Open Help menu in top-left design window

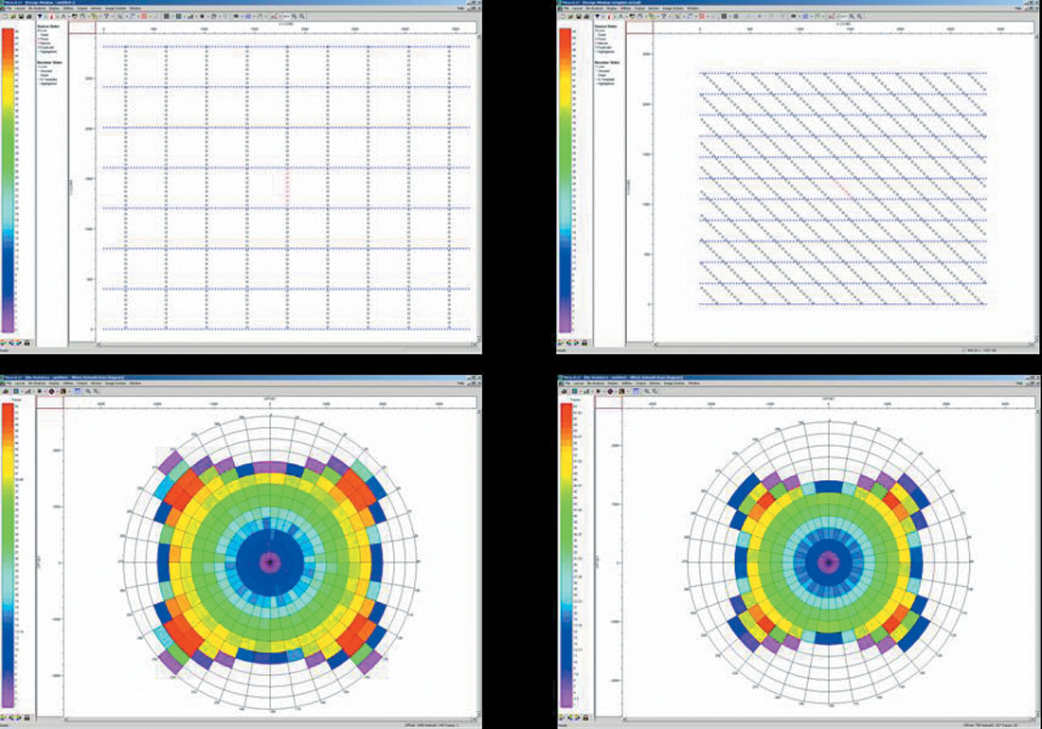[460, 9]
